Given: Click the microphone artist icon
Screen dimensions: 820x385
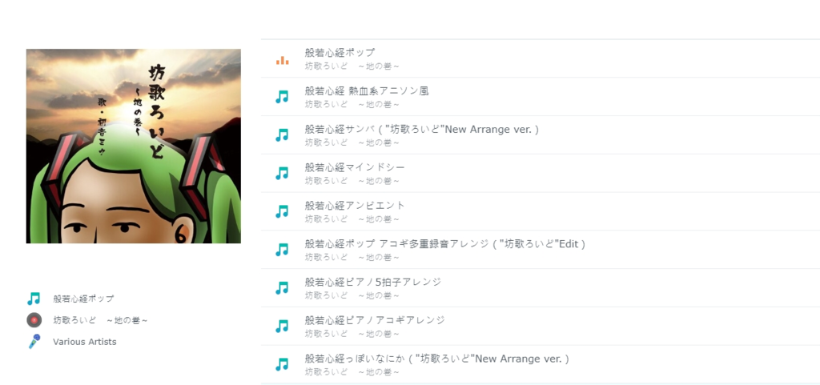Looking at the screenshot, I should 34,342.
